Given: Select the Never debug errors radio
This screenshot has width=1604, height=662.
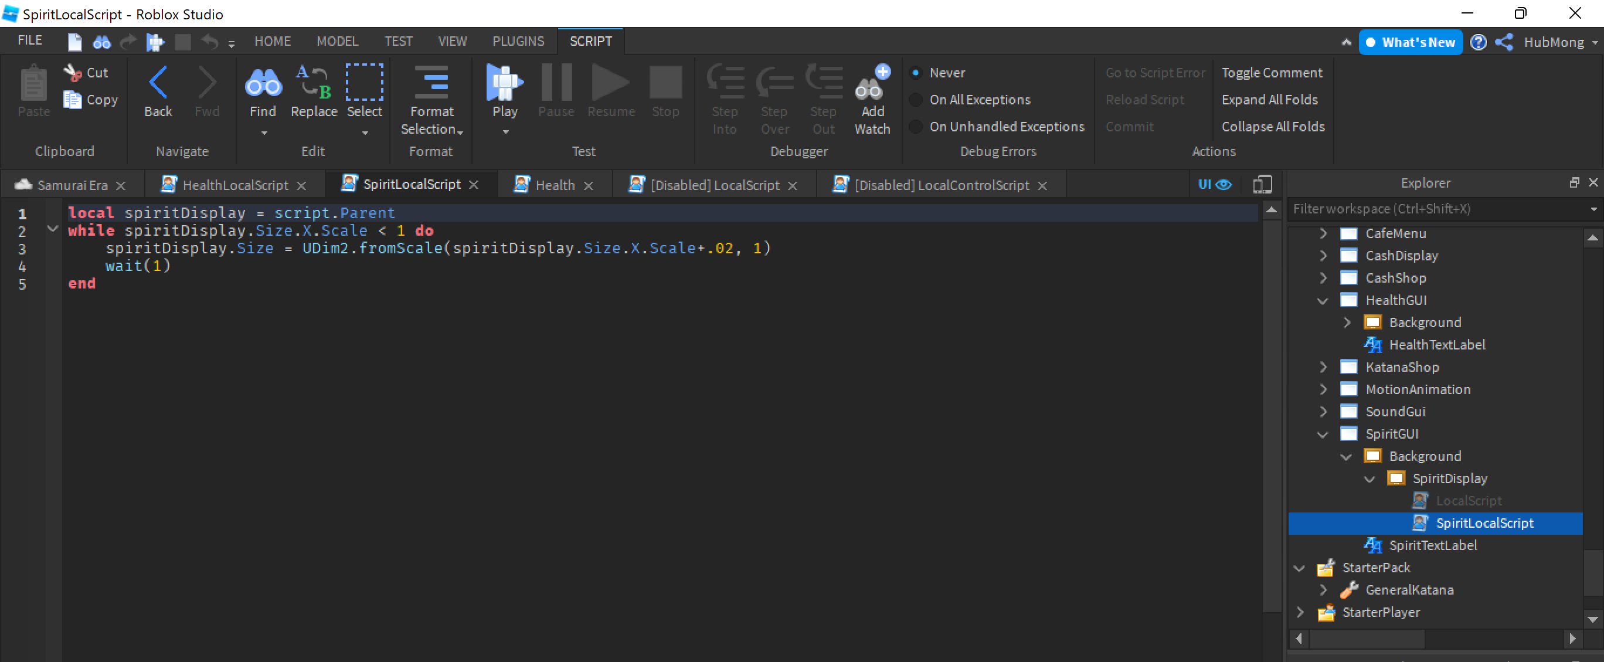Looking at the screenshot, I should (915, 73).
